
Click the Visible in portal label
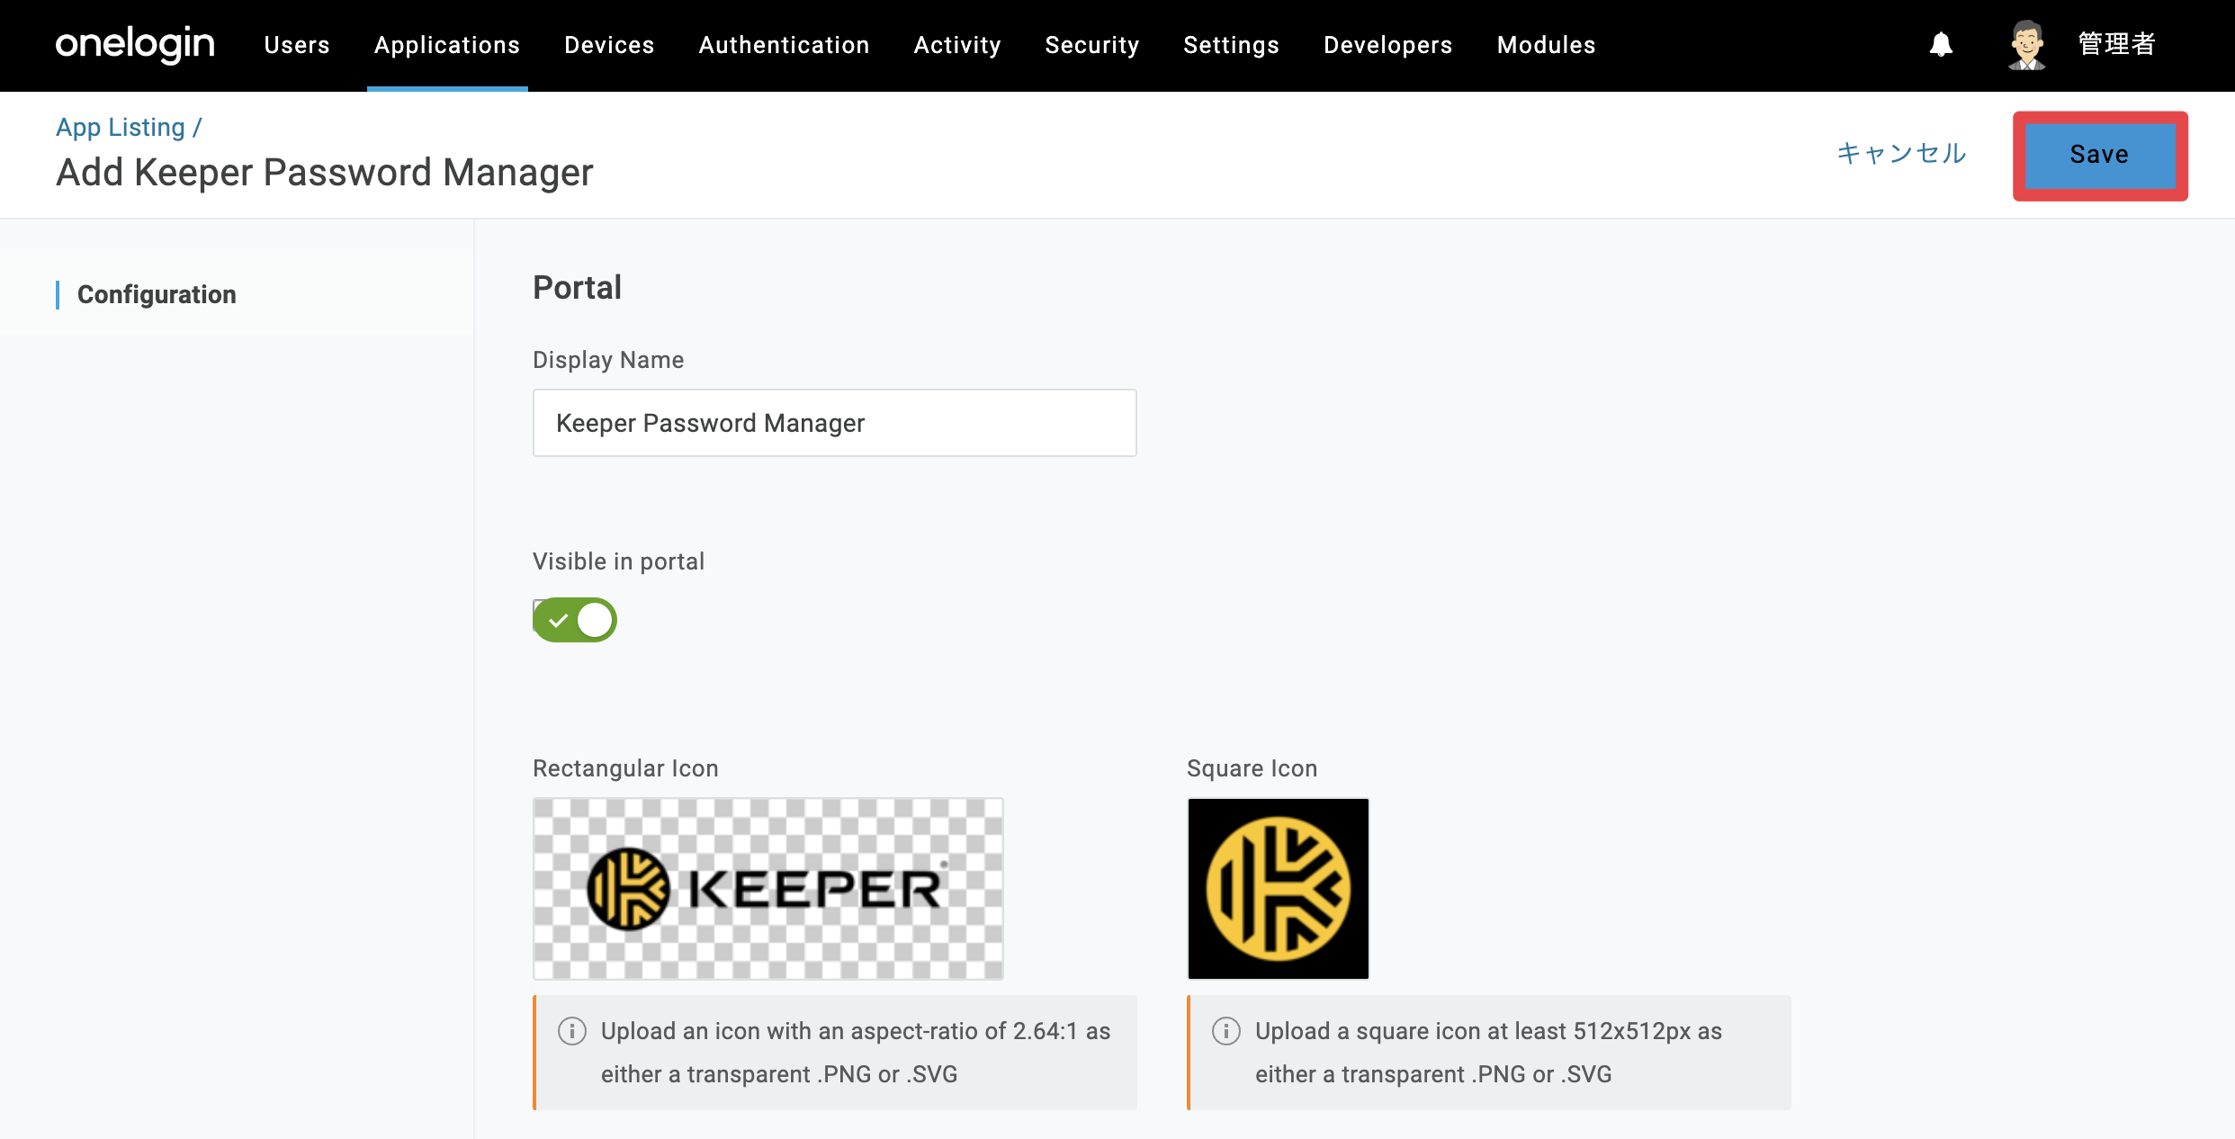tap(618, 561)
